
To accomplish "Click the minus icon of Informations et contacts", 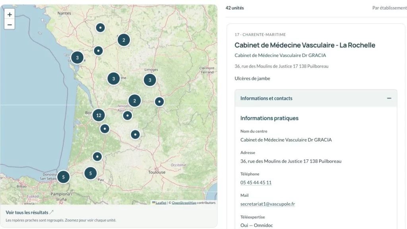I will point(389,98).
